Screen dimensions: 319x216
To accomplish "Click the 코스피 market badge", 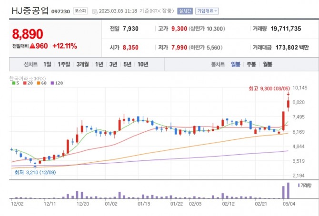I will click(80, 11).
